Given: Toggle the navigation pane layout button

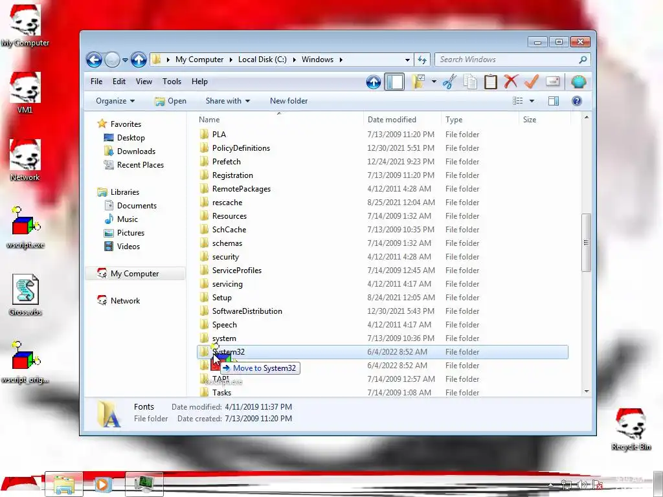Looking at the screenshot, I should click(x=394, y=82).
